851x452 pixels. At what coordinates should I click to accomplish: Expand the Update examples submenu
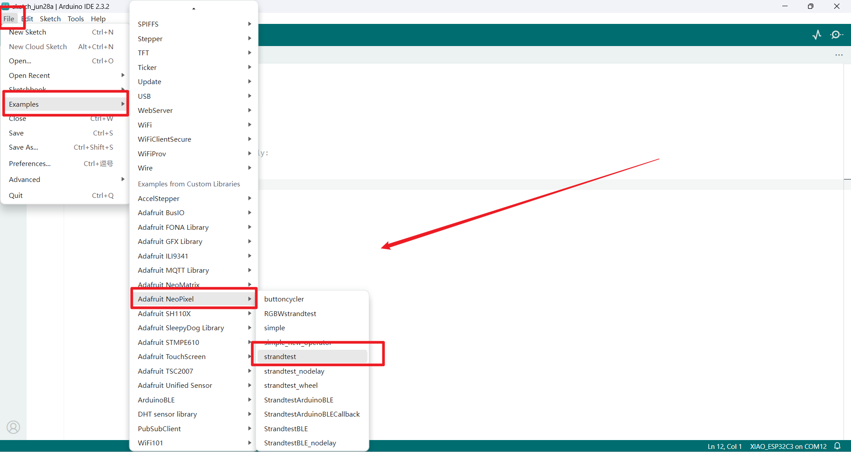tap(194, 81)
